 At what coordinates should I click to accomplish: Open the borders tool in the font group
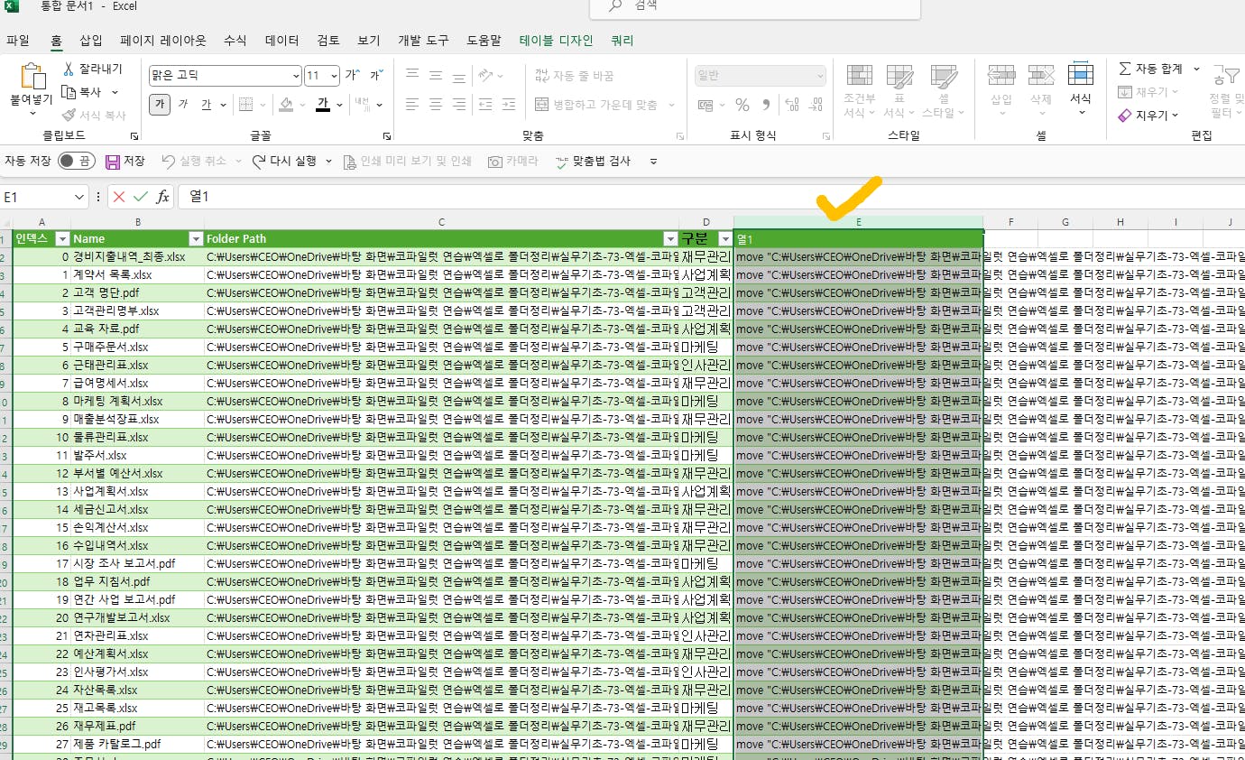point(245,105)
